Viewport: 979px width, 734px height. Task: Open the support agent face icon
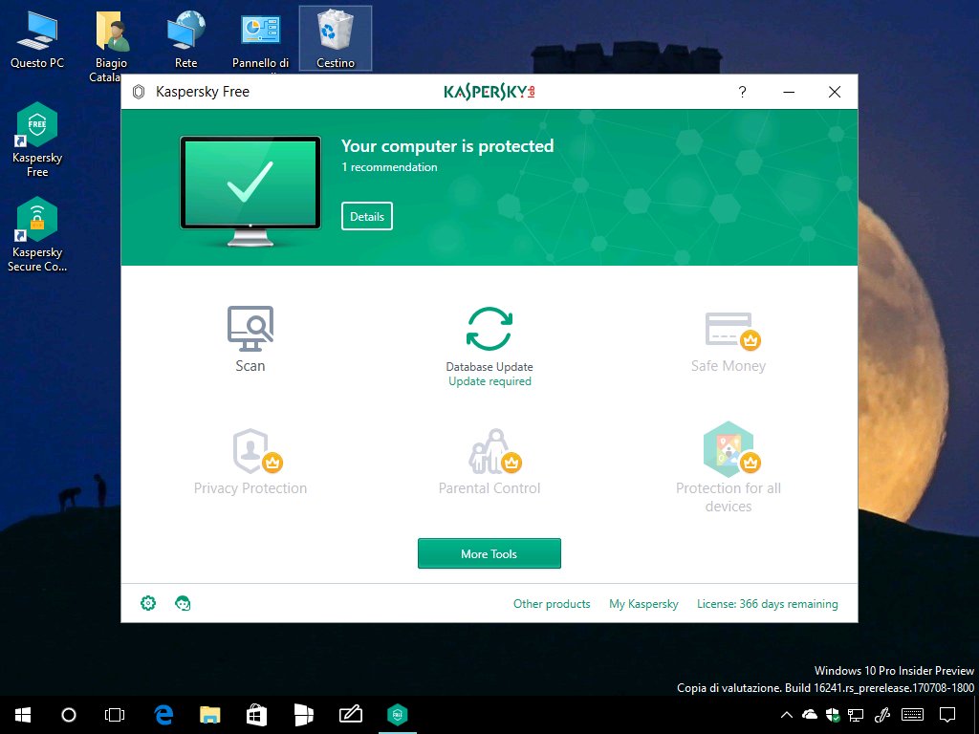(183, 603)
